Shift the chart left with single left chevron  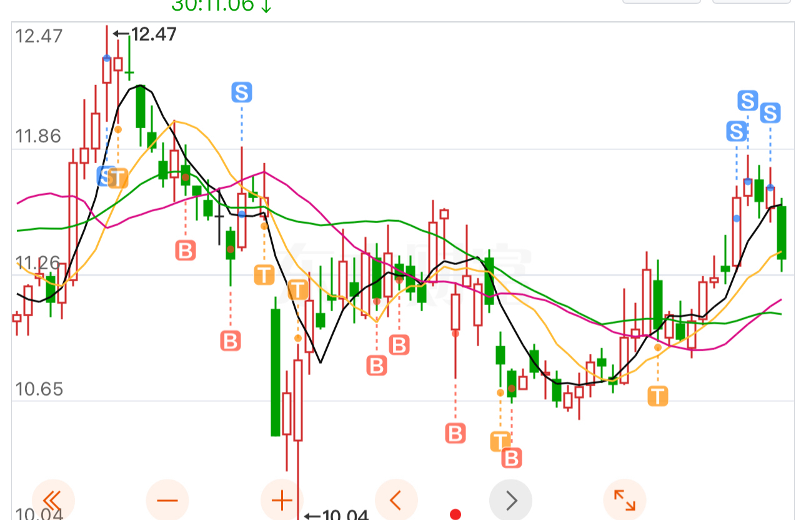(x=396, y=500)
